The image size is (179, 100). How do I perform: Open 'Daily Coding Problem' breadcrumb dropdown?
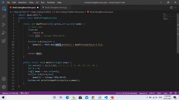click(41, 12)
